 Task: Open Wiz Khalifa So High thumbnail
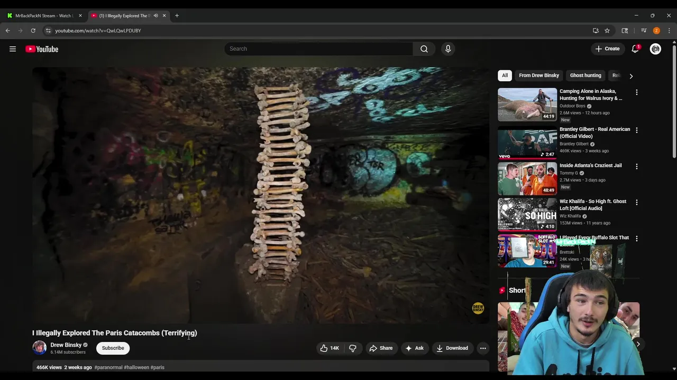click(x=527, y=214)
